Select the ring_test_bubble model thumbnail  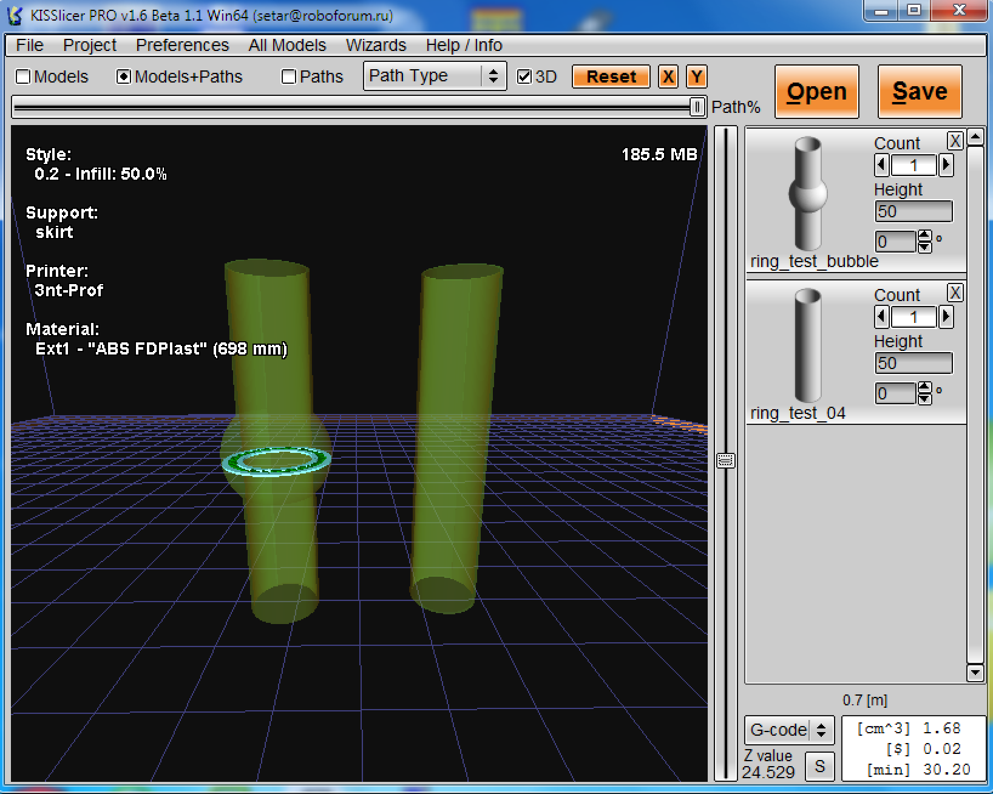(808, 193)
